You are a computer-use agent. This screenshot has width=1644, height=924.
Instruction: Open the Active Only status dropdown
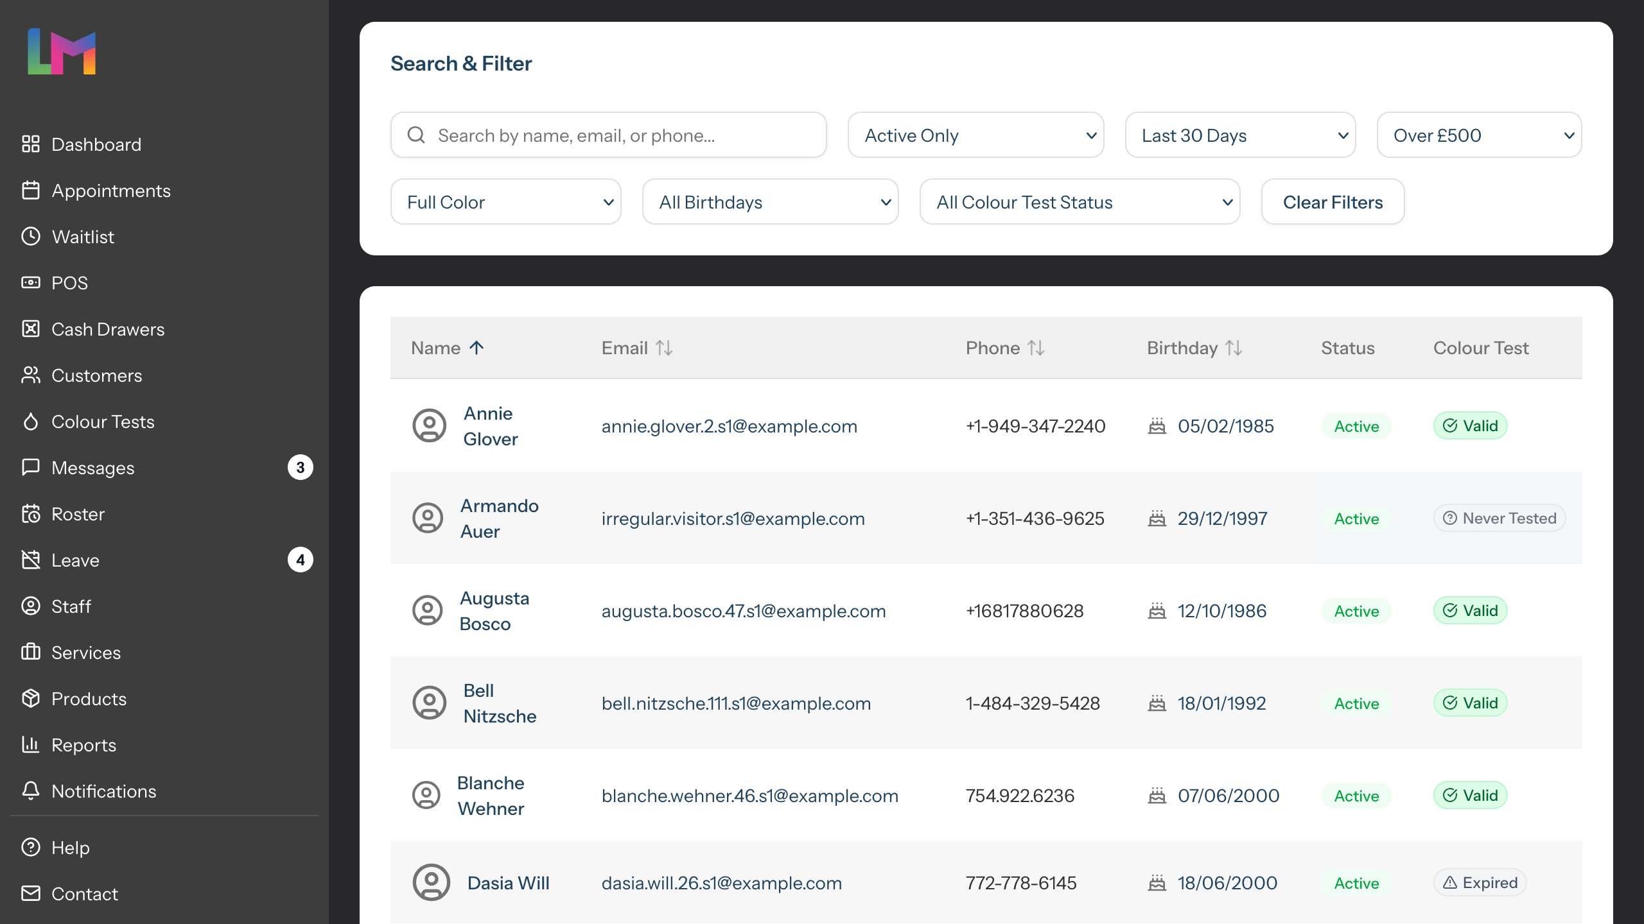(x=975, y=135)
